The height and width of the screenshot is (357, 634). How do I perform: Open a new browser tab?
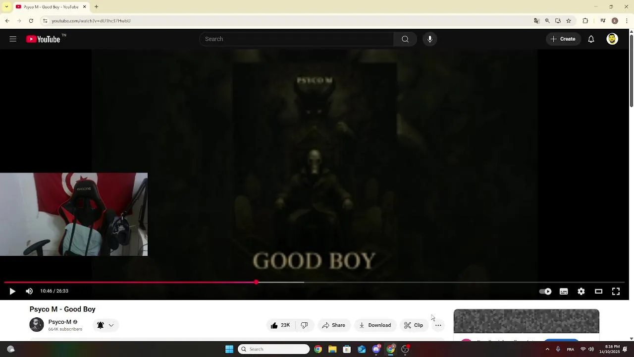[x=97, y=7]
